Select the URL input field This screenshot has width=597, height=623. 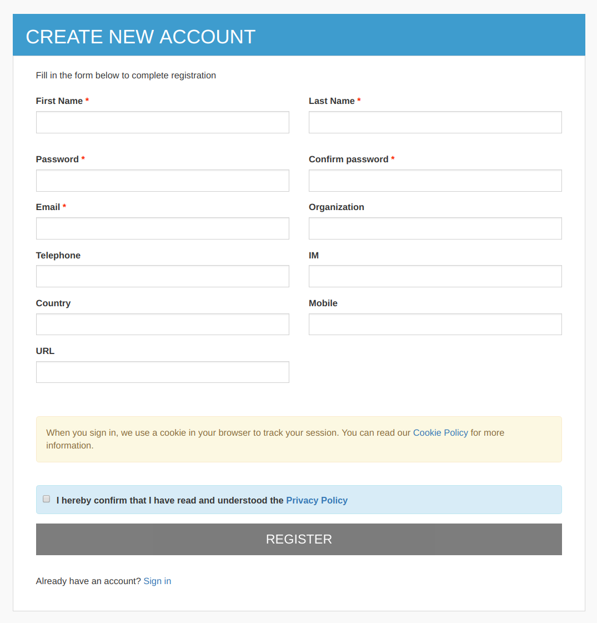(x=162, y=372)
